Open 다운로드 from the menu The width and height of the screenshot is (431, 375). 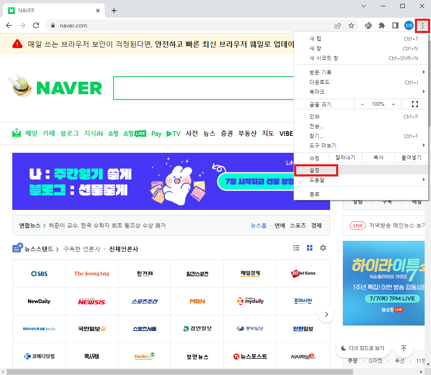pos(361,82)
